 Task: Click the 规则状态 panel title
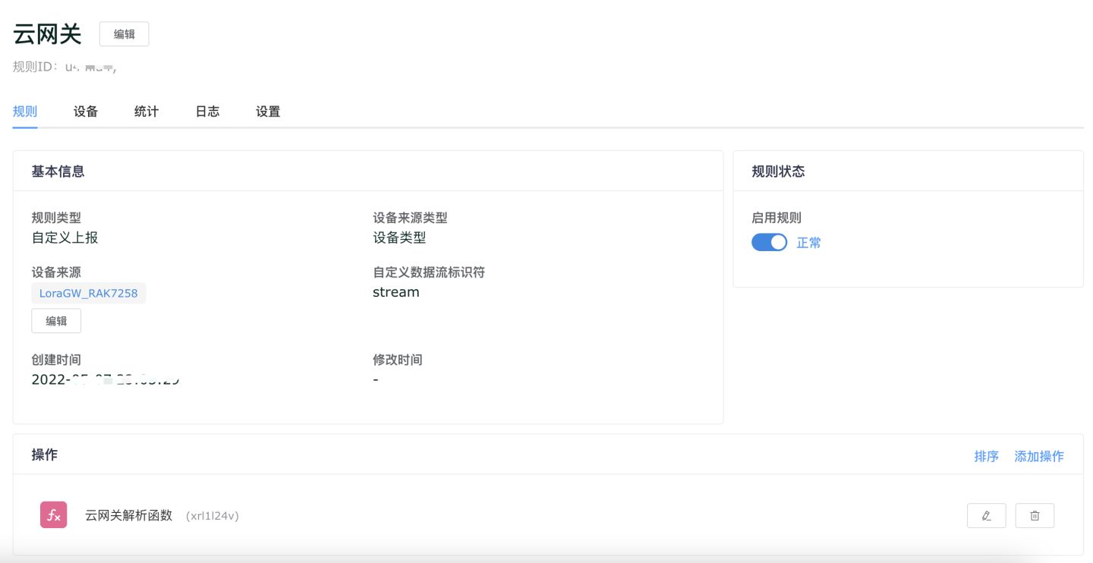coord(776,171)
